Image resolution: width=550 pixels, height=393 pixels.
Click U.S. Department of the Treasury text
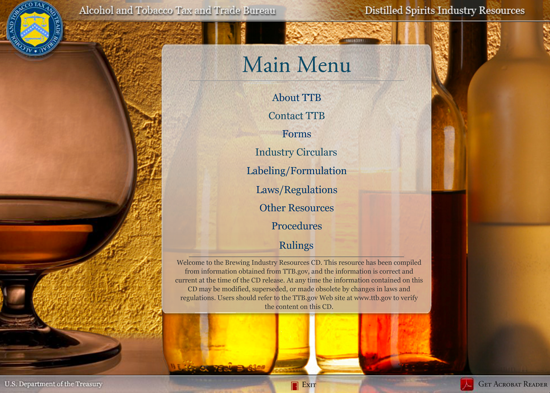pyautogui.click(x=54, y=384)
